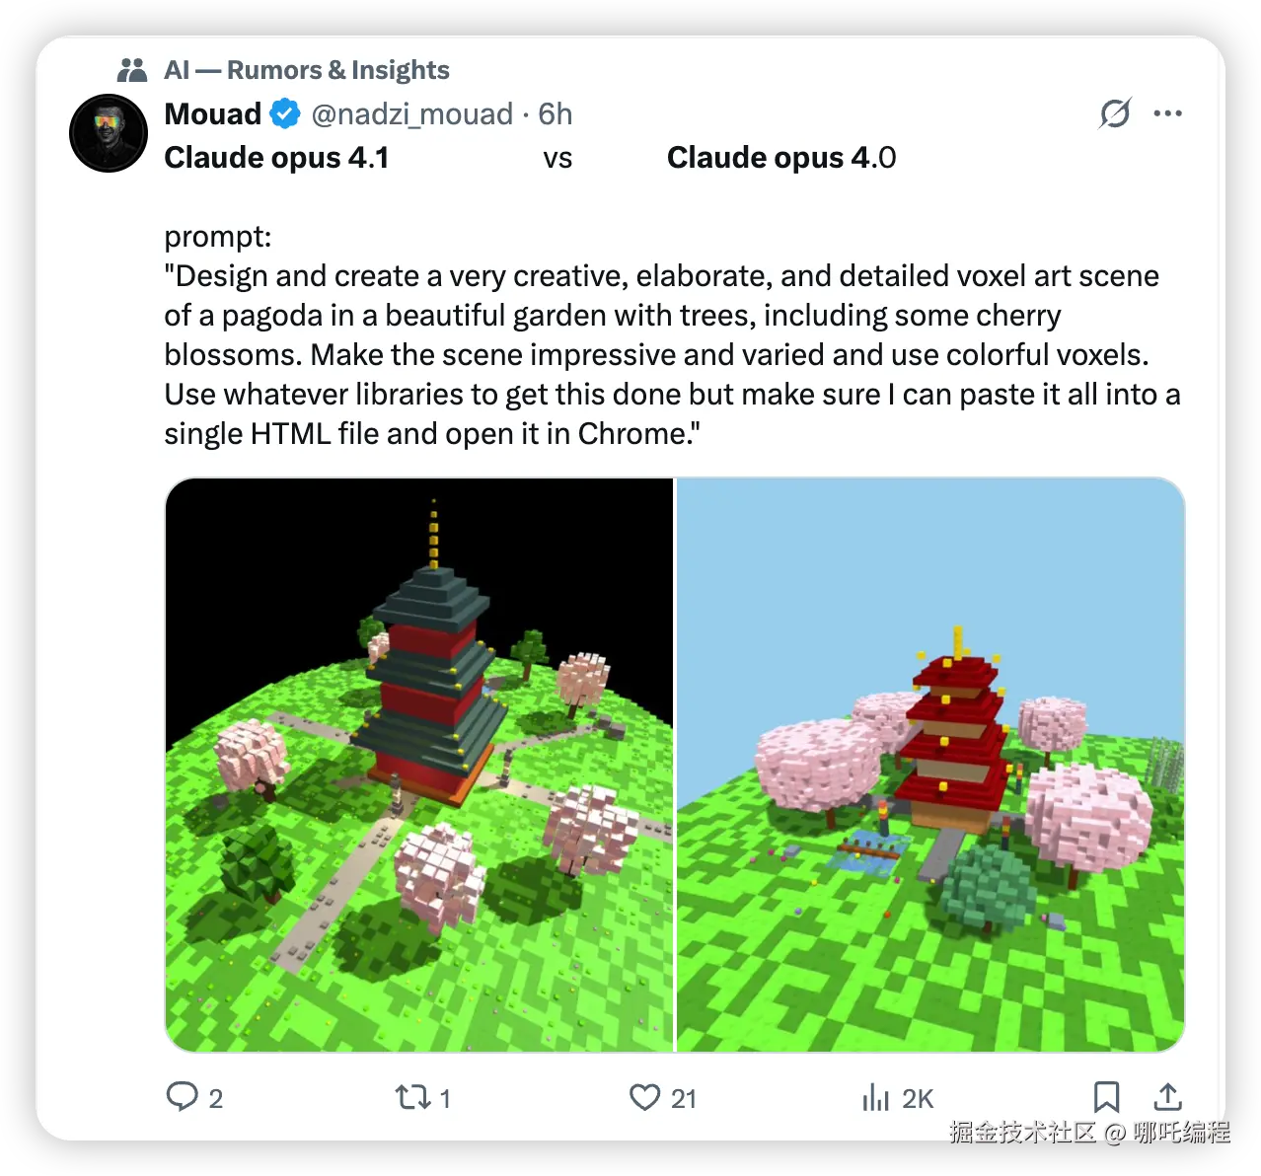Open the left black-background pagoda image
1261x1176 pixels.
pos(419,765)
